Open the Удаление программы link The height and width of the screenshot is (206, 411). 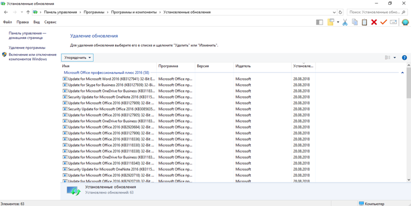pos(27,48)
